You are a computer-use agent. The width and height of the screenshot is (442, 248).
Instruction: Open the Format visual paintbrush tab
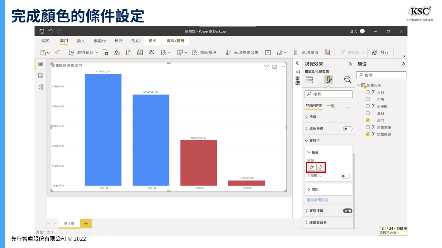tap(328, 80)
